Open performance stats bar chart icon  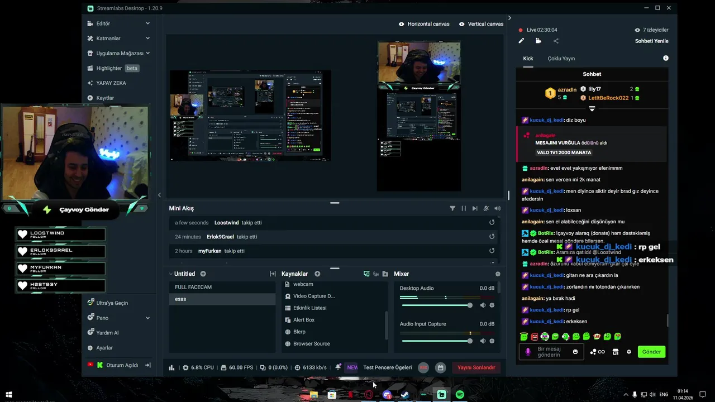point(171,367)
